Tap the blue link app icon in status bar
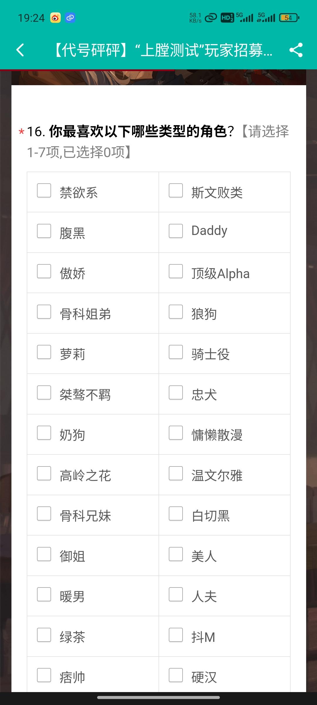Screen dimensions: 317x705 tap(70, 18)
